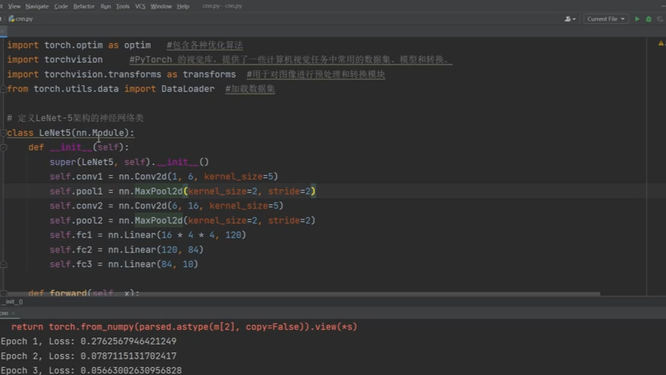Open the Code menu
666x375 pixels.
pyautogui.click(x=61, y=6)
